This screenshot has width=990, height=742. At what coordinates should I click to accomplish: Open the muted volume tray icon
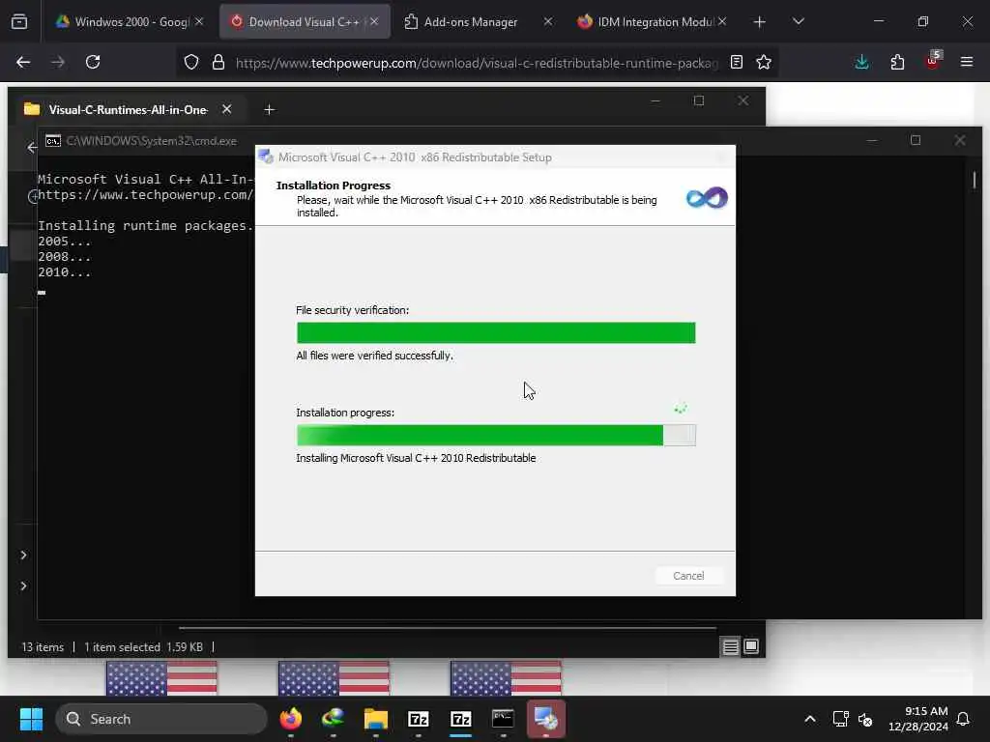pyautogui.click(x=865, y=719)
